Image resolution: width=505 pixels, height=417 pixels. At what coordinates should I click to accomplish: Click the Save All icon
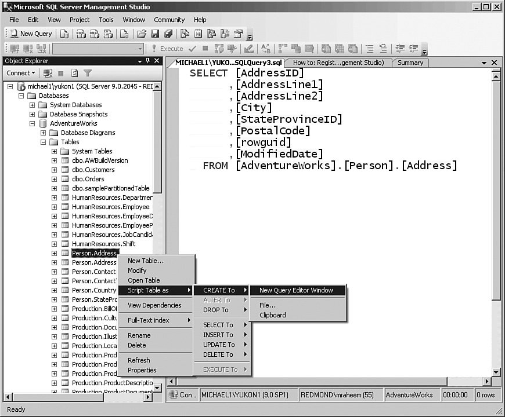[x=168, y=34]
